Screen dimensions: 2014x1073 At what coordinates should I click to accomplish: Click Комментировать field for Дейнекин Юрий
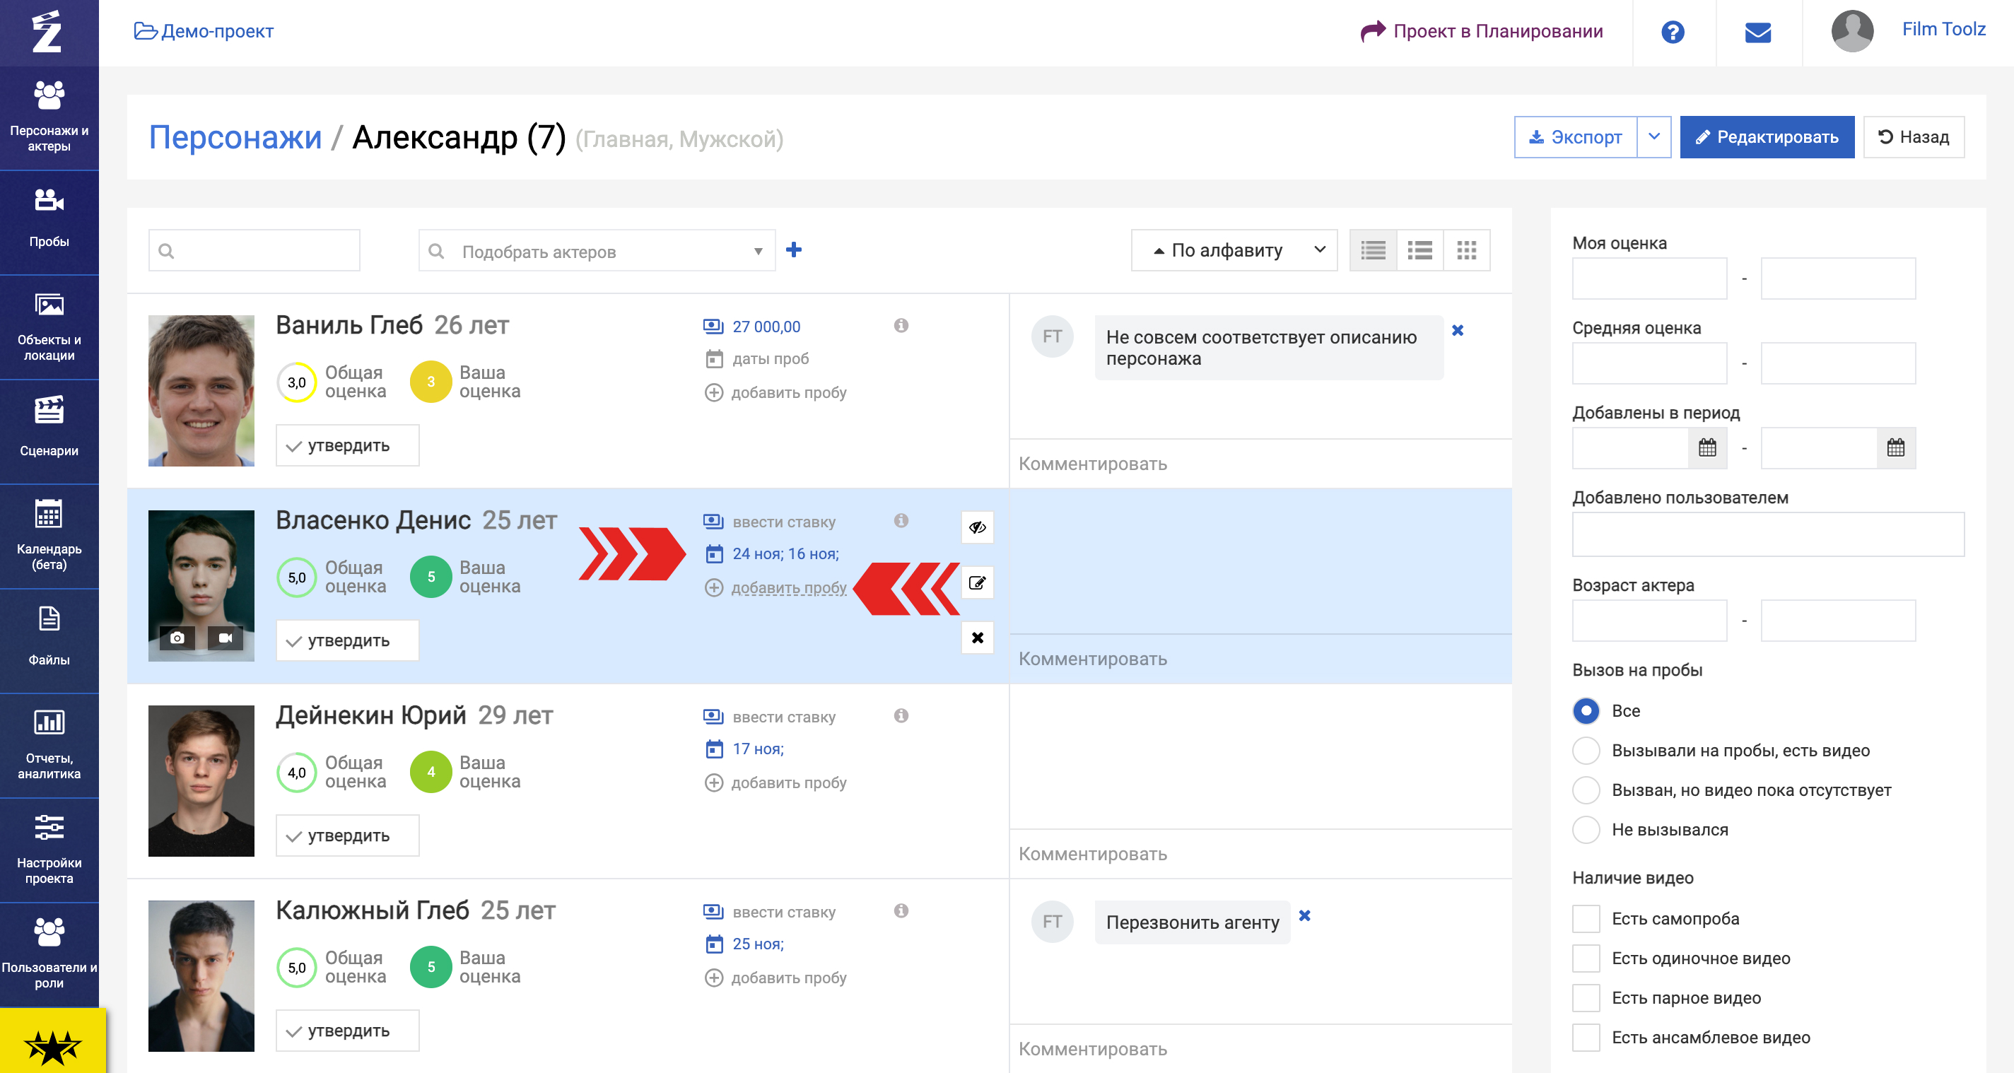tap(1260, 853)
